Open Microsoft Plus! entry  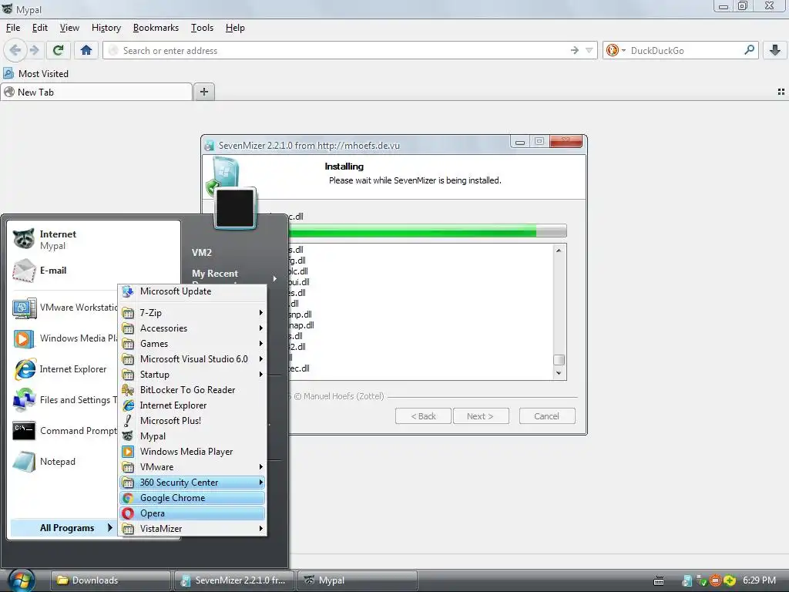tap(193, 421)
